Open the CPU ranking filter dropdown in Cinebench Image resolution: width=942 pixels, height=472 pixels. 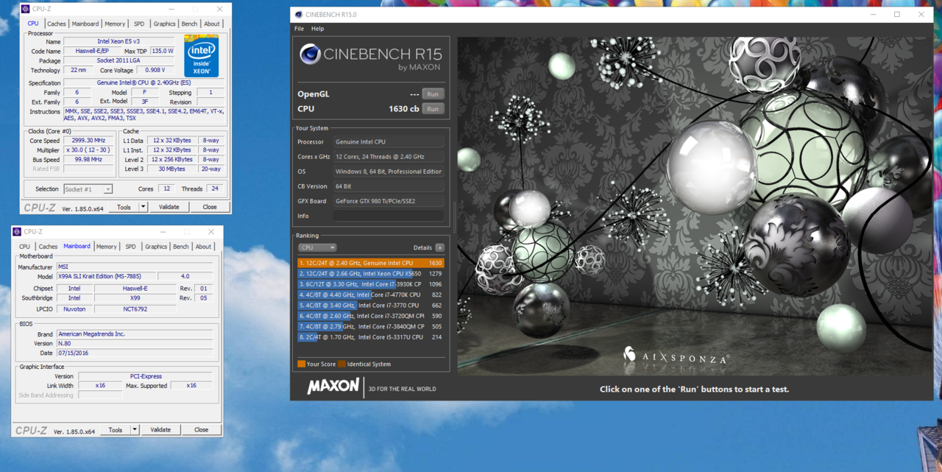pyautogui.click(x=317, y=247)
